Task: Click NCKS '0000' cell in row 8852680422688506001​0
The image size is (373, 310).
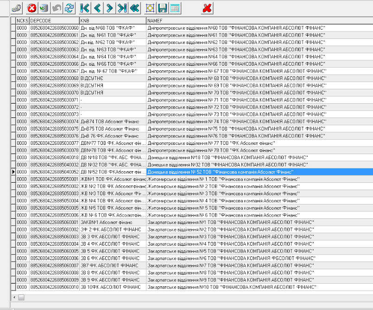Action: point(22,287)
